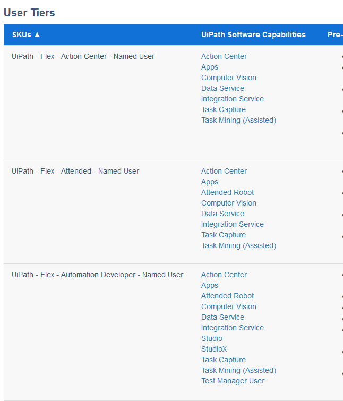Screen dimensions: 343x401
Task: Open Attended Robot link in Automation Developer row
Action: point(227,296)
